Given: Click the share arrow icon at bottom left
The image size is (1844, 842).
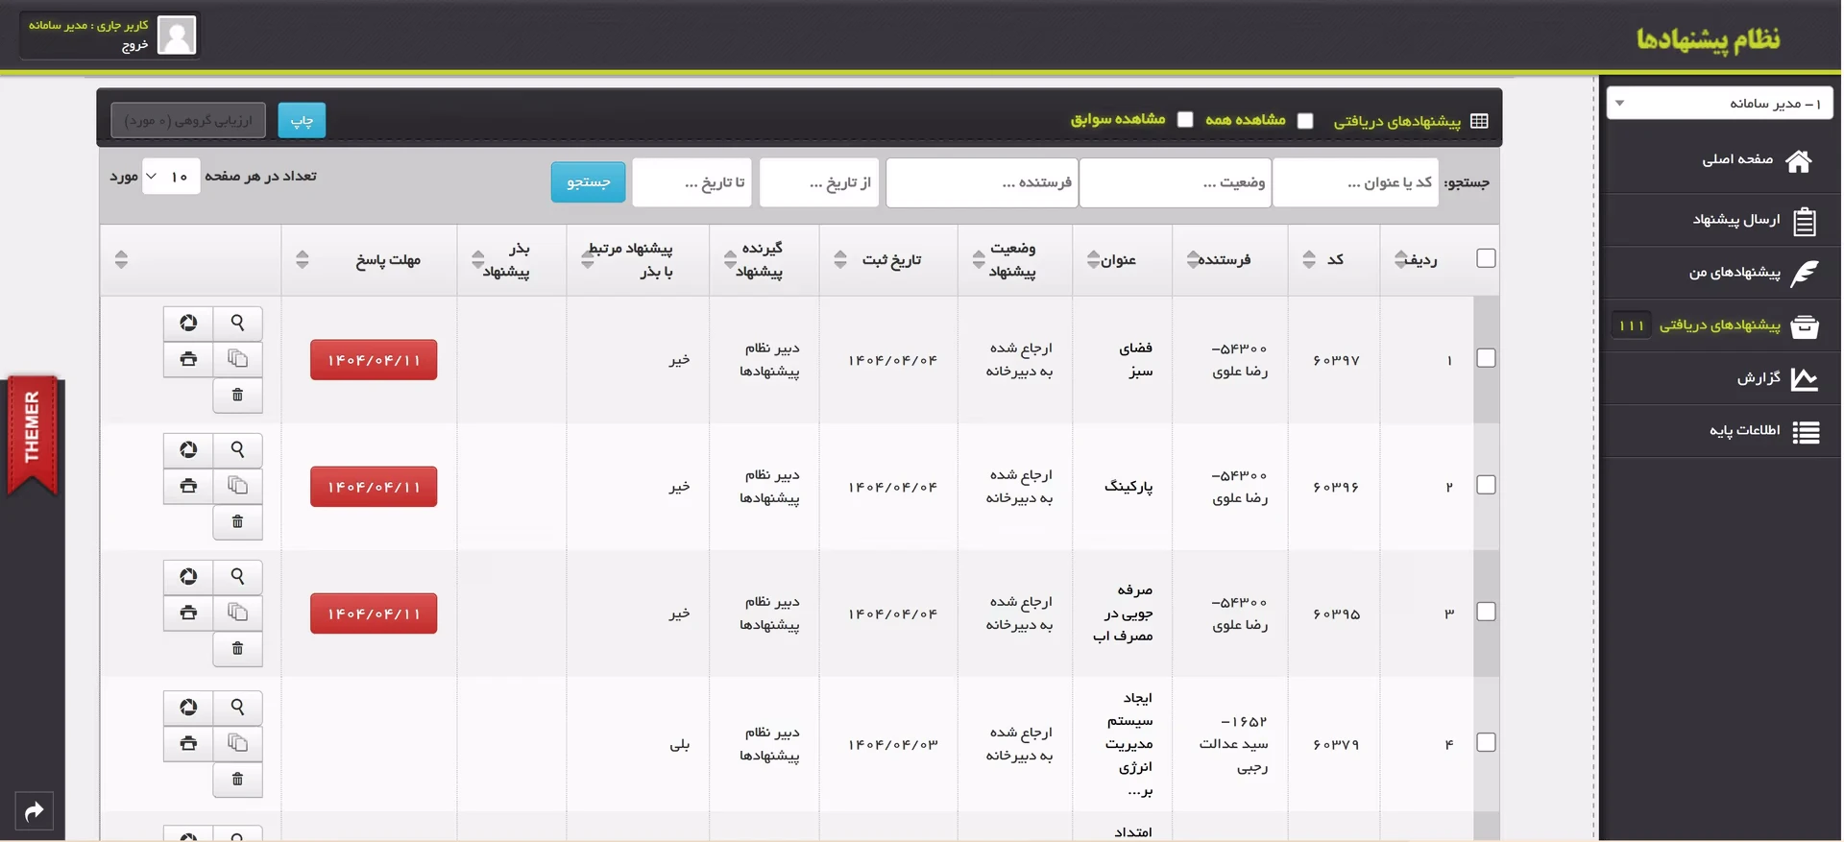Looking at the screenshot, I should tap(35, 812).
